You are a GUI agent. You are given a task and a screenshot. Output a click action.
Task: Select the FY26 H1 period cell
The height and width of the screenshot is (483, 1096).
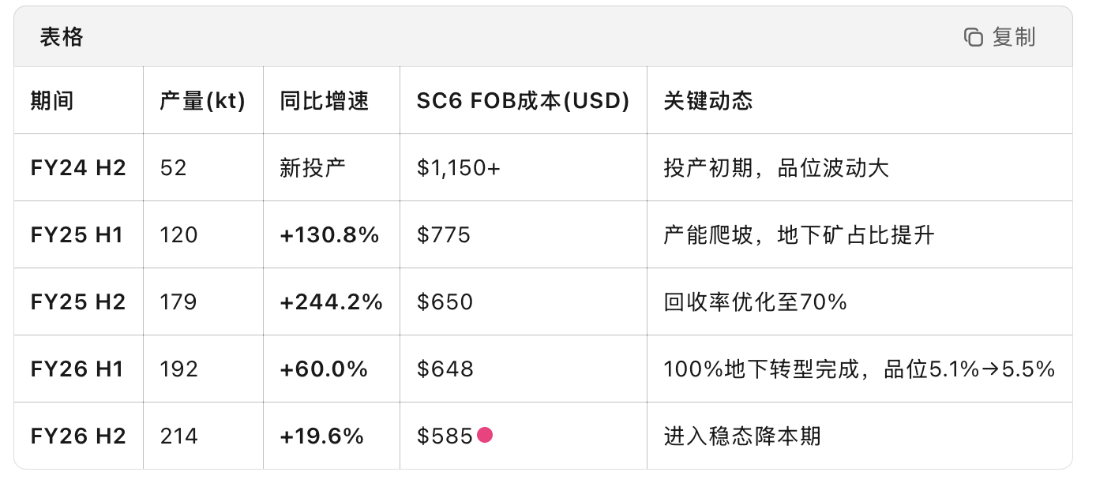click(x=77, y=369)
